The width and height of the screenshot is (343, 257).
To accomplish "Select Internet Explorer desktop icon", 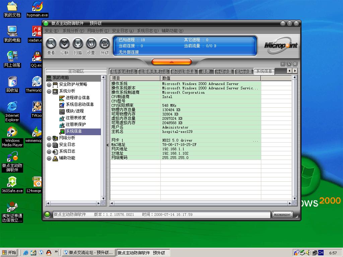I will (x=12, y=112).
